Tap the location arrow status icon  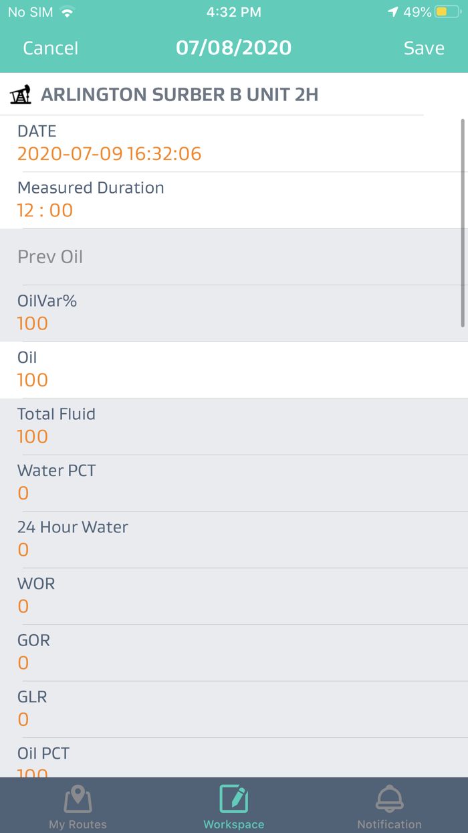click(392, 12)
